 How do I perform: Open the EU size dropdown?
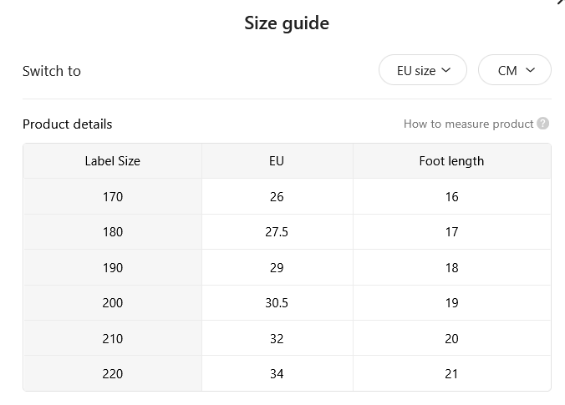click(x=423, y=70)
